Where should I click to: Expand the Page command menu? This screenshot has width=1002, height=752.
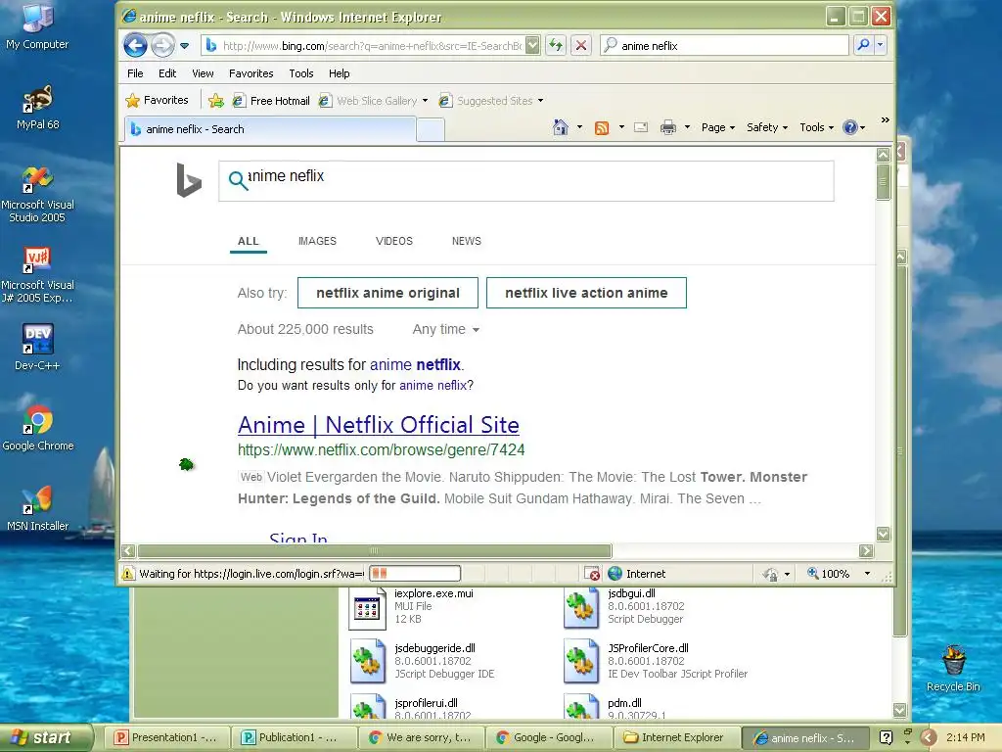click(718, 127)
